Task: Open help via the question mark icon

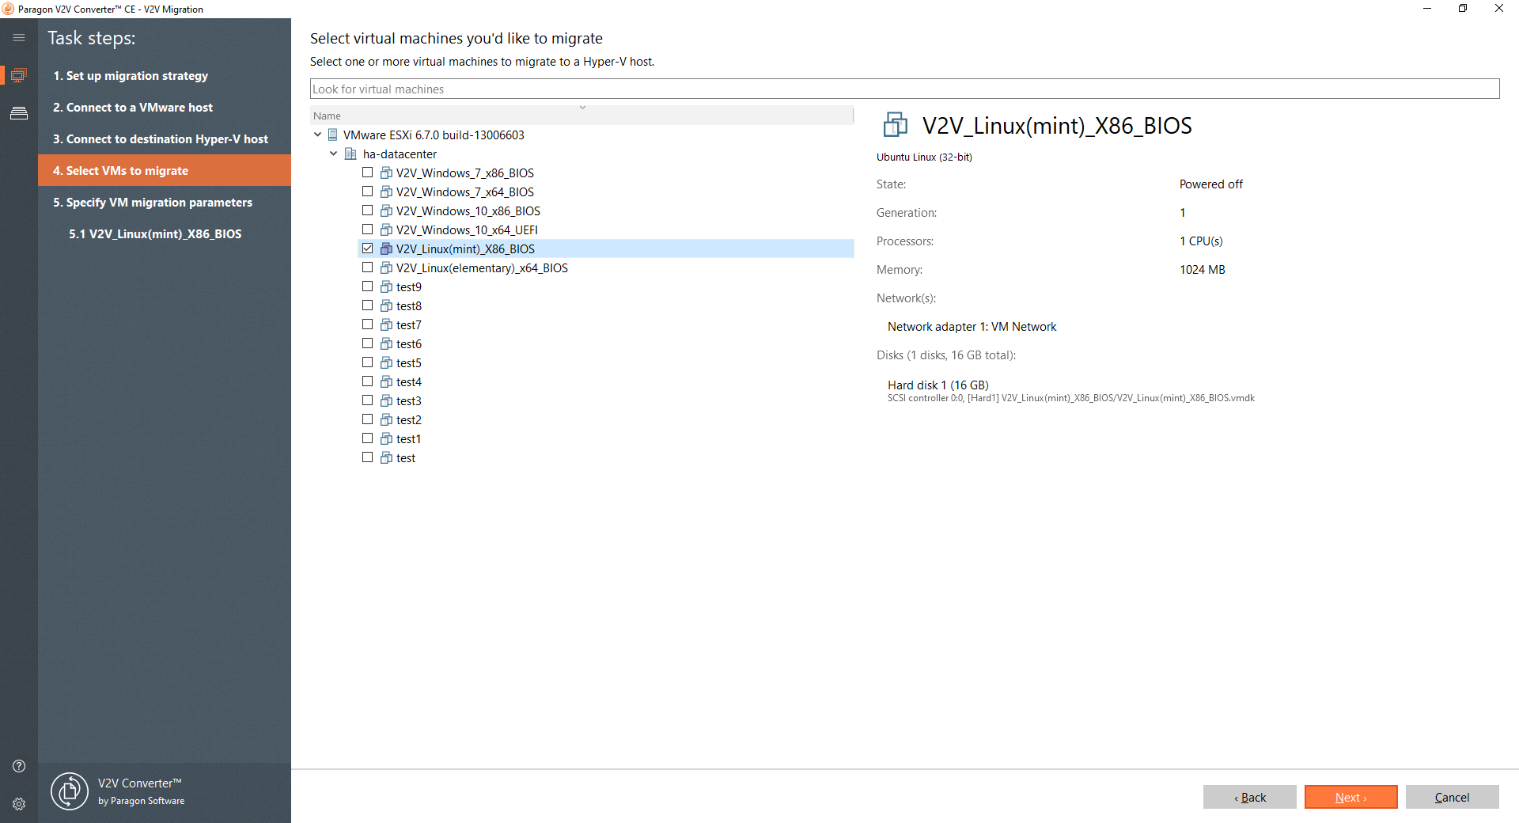Action: pyautogui.click(x=18, y=766)
